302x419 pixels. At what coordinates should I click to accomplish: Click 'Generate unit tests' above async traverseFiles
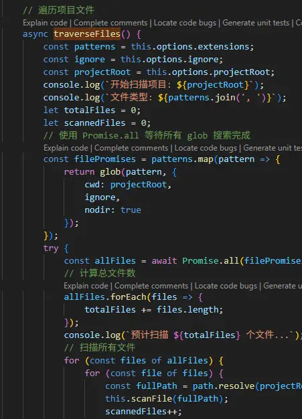point(256,23)
